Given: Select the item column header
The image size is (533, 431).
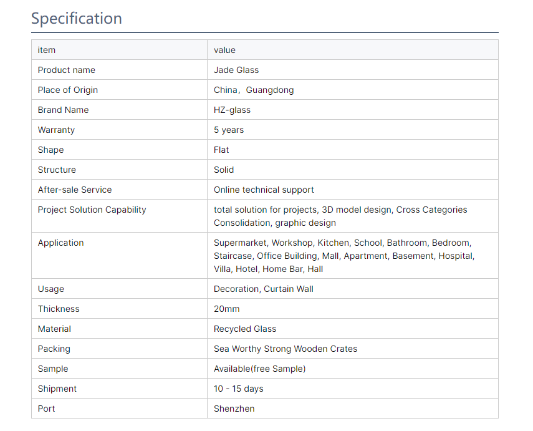Looking at the screenshot, I should click(x=47, y=50).
